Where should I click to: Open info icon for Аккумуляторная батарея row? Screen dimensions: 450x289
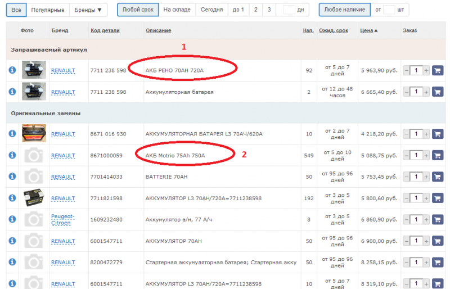(x=12, y=92)
